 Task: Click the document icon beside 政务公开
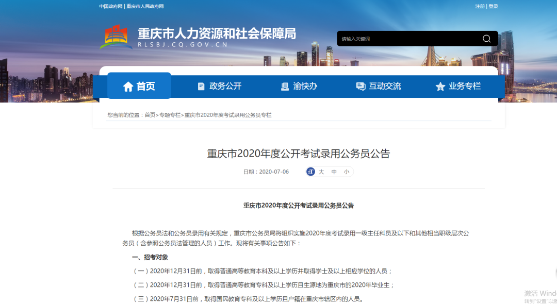[x=201, y=87]
